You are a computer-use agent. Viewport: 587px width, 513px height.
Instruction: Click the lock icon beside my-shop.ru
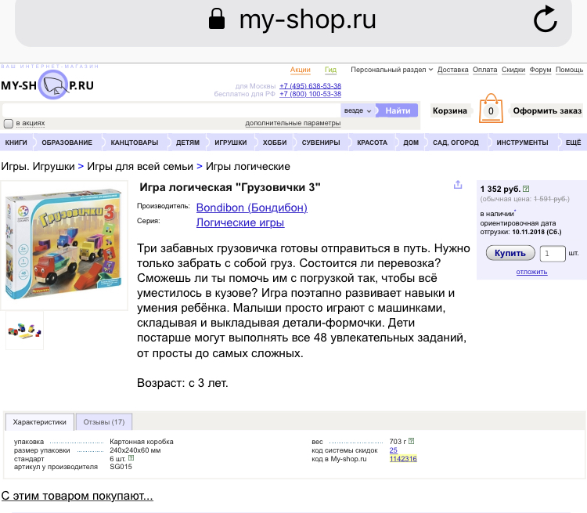click(217, 19)
